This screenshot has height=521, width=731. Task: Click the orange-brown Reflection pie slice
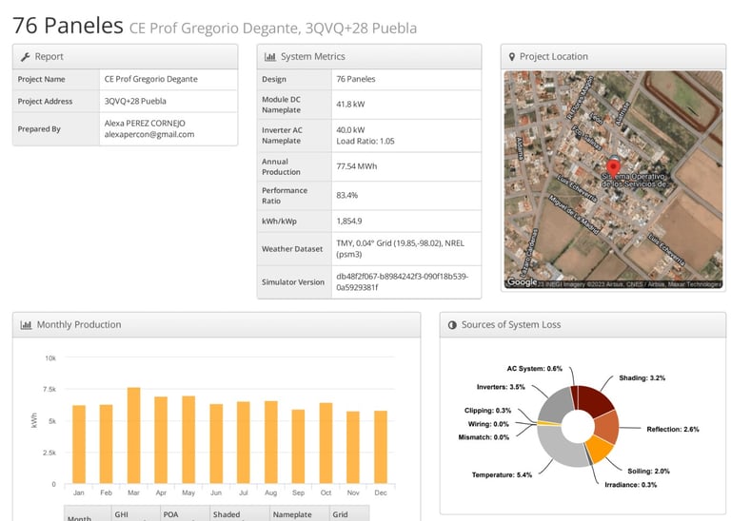coord(607,427)
